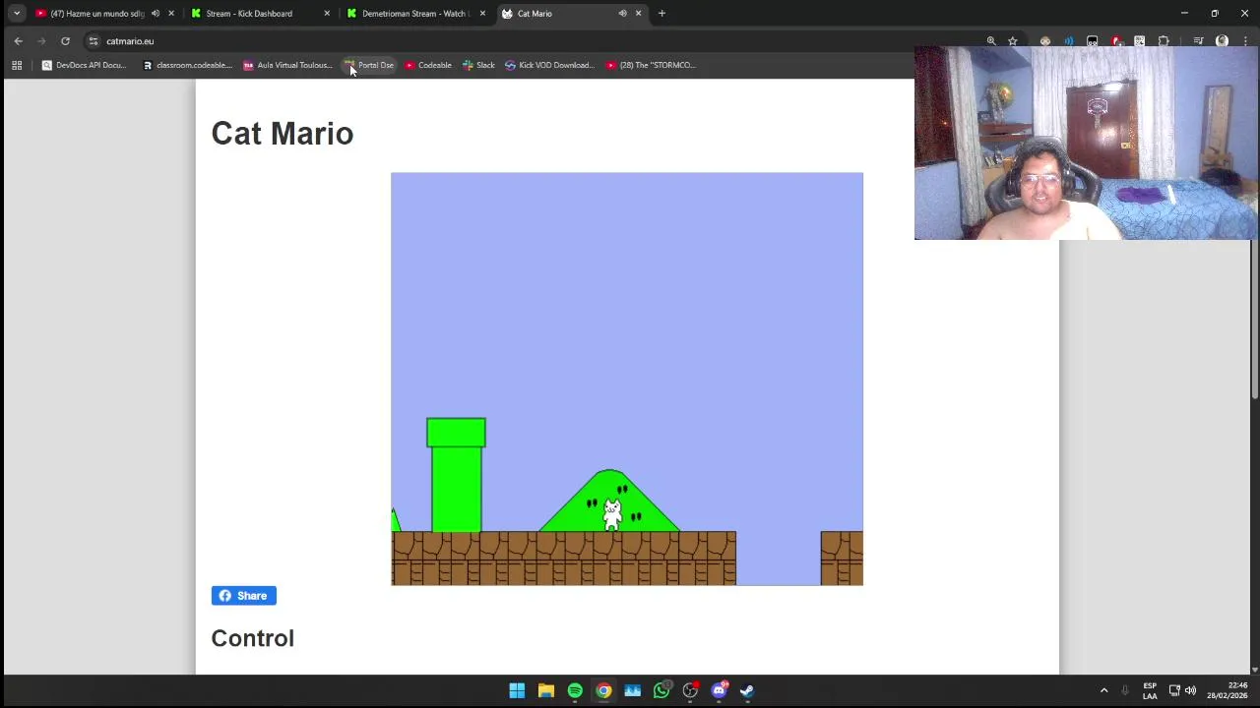
Task: Share the game via Facebook Share button
Action: tap(243, 596)
